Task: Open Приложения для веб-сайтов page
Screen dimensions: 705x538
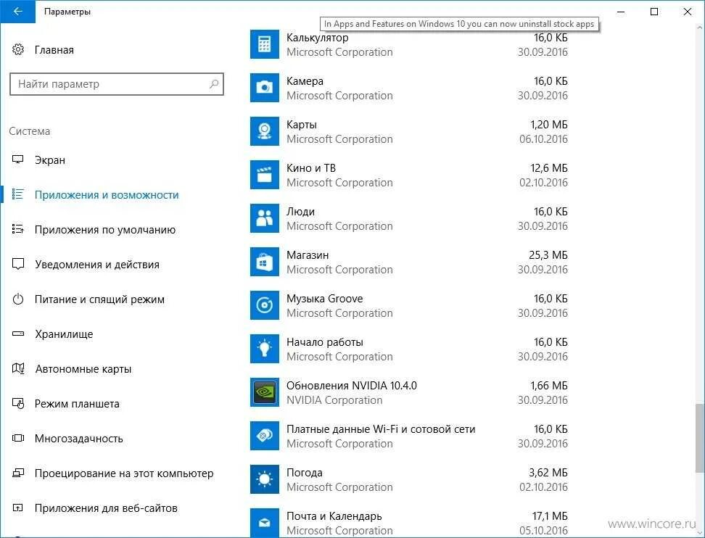Action: click(106, 508)
